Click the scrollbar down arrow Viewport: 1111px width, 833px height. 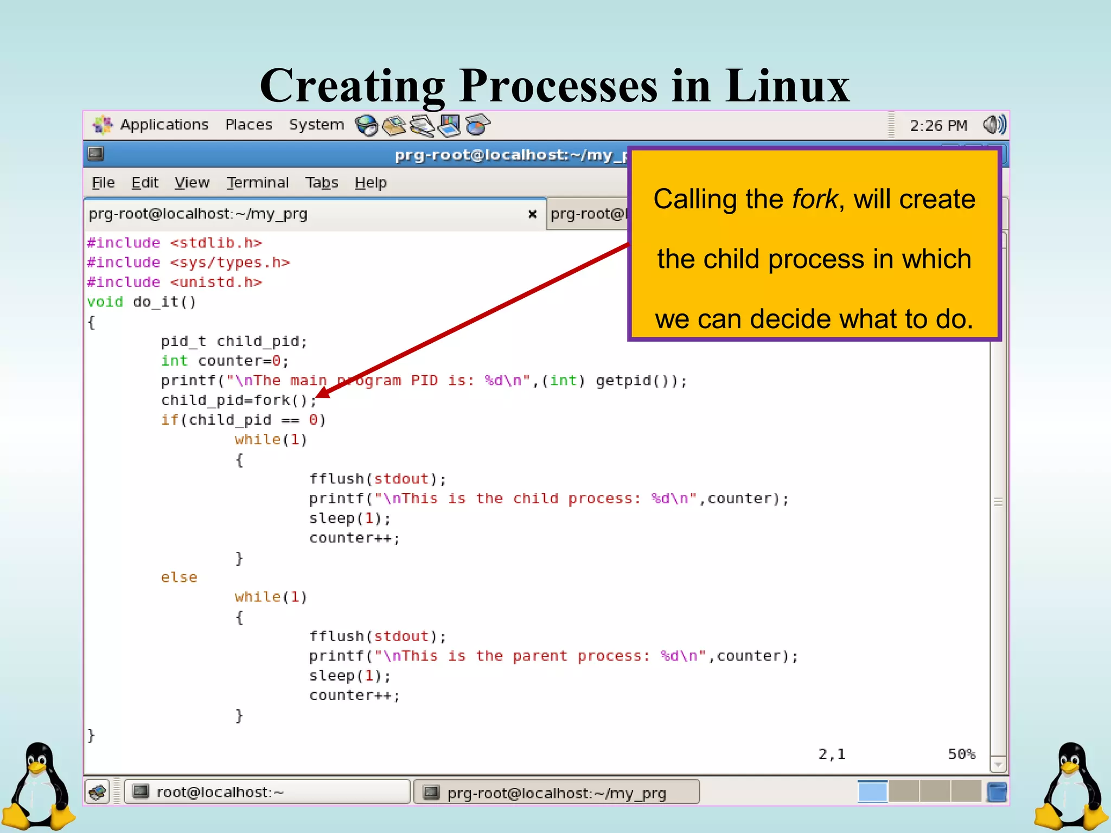[x=999, y=764]
